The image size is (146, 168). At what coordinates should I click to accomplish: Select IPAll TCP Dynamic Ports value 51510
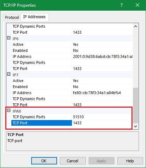point(78,117)
